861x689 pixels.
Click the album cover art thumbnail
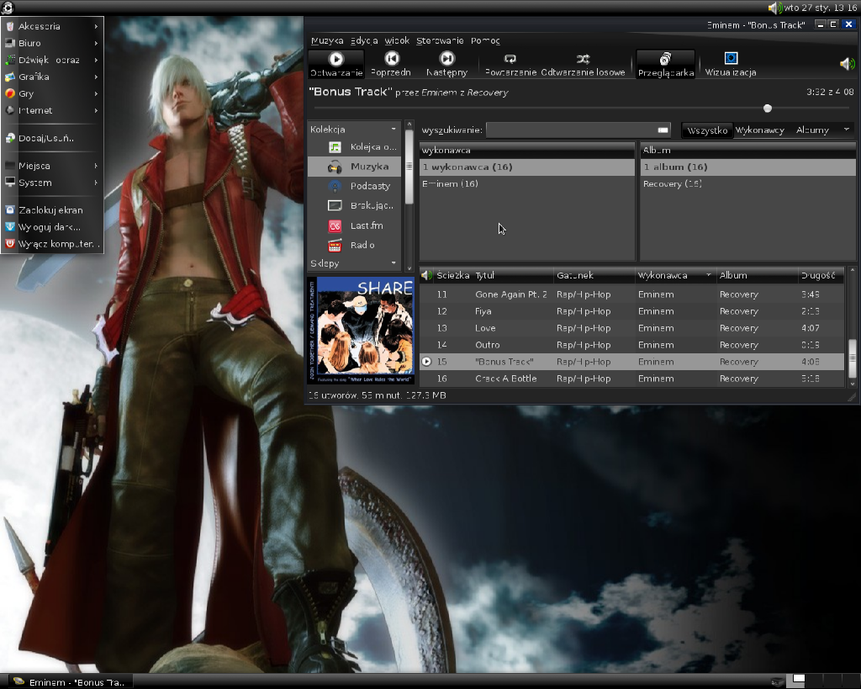click(361, 331)
